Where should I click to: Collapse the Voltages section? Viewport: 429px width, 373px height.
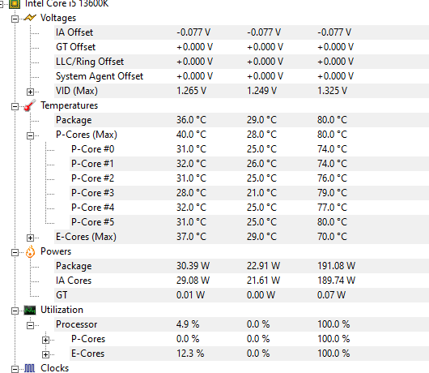pyautogui.click(x=15, y=19)
